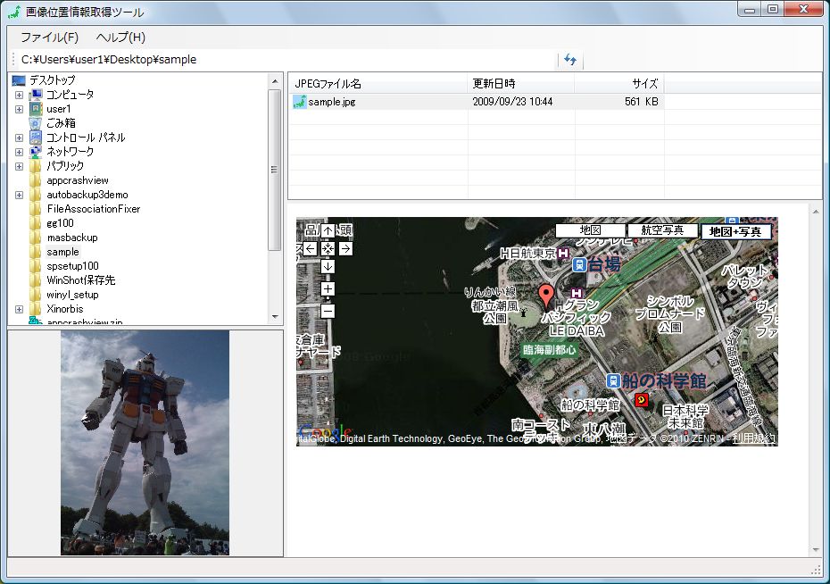Select the WinShot保存先 folder
The height and width of the screenshot is (584, 830).
point(80,280)
